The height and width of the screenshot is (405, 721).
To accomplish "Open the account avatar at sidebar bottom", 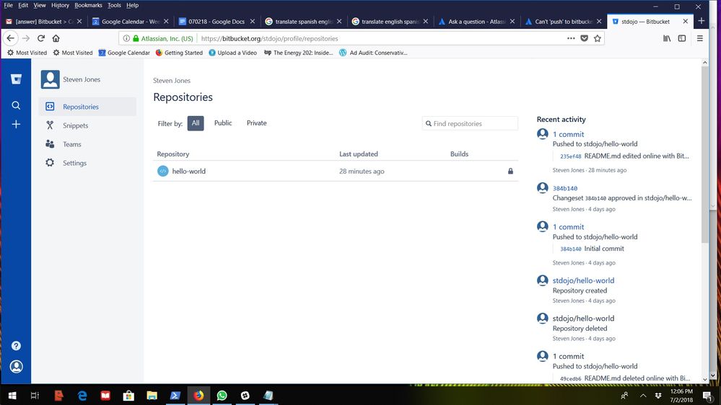I will [x=16, y=366].
